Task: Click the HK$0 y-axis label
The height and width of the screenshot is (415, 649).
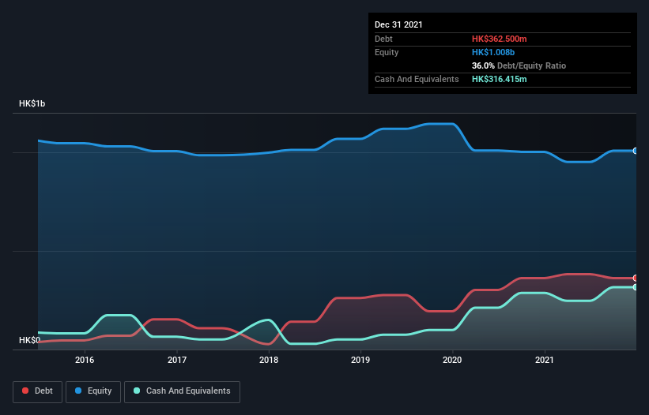Action: (x=29, y=340)
